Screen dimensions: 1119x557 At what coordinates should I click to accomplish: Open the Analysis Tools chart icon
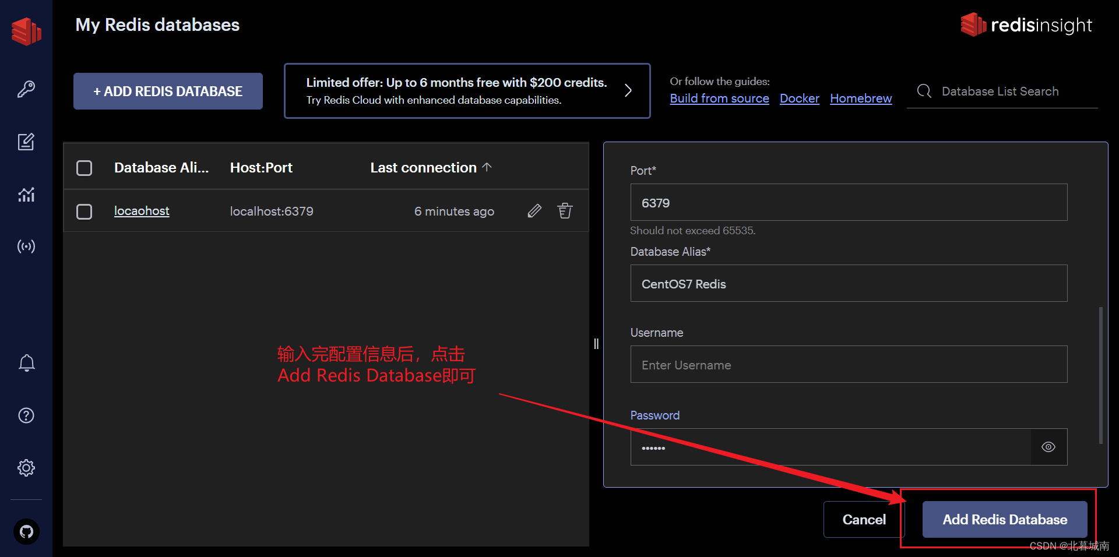point(26,194)
